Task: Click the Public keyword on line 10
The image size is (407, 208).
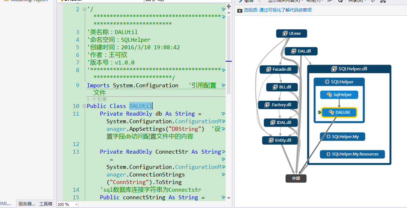Action: coord(97,106)
